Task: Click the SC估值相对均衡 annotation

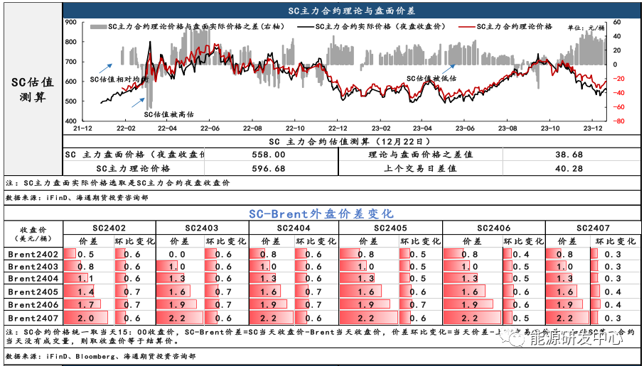Action: (x=119, y=79)
